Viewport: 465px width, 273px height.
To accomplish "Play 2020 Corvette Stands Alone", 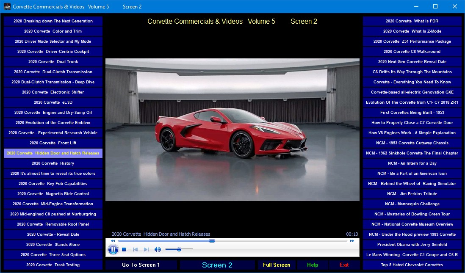I will tap(53, 245).
